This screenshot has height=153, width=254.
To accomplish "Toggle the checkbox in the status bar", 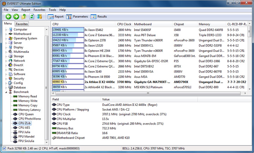I will tap(5, 148).
